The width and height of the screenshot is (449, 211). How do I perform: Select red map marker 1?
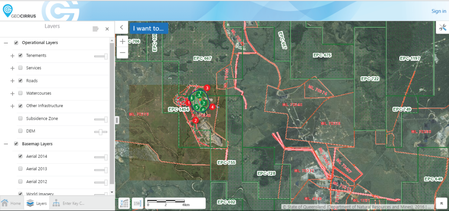point(188,102)
